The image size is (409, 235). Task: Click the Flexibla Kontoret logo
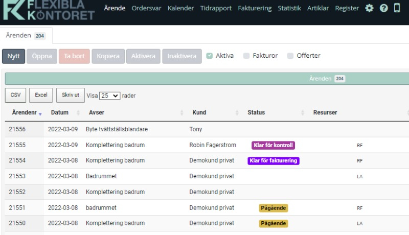49,10
